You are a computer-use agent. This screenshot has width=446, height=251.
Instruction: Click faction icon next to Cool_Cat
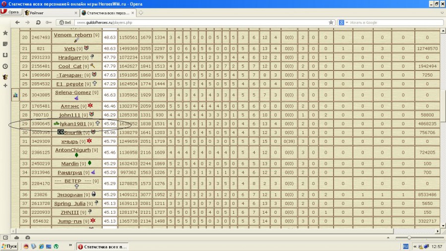[93, 66]
